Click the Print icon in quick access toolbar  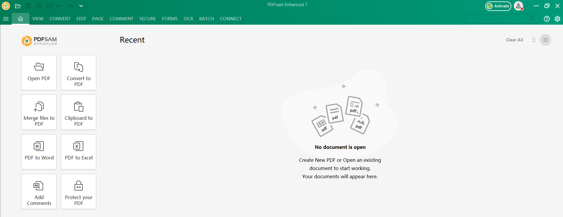(x=39, y=6)
